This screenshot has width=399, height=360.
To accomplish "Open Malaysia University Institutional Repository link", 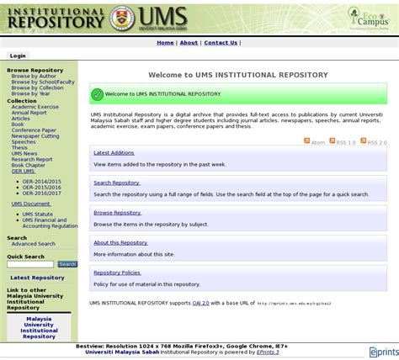I will pos(39,328).
